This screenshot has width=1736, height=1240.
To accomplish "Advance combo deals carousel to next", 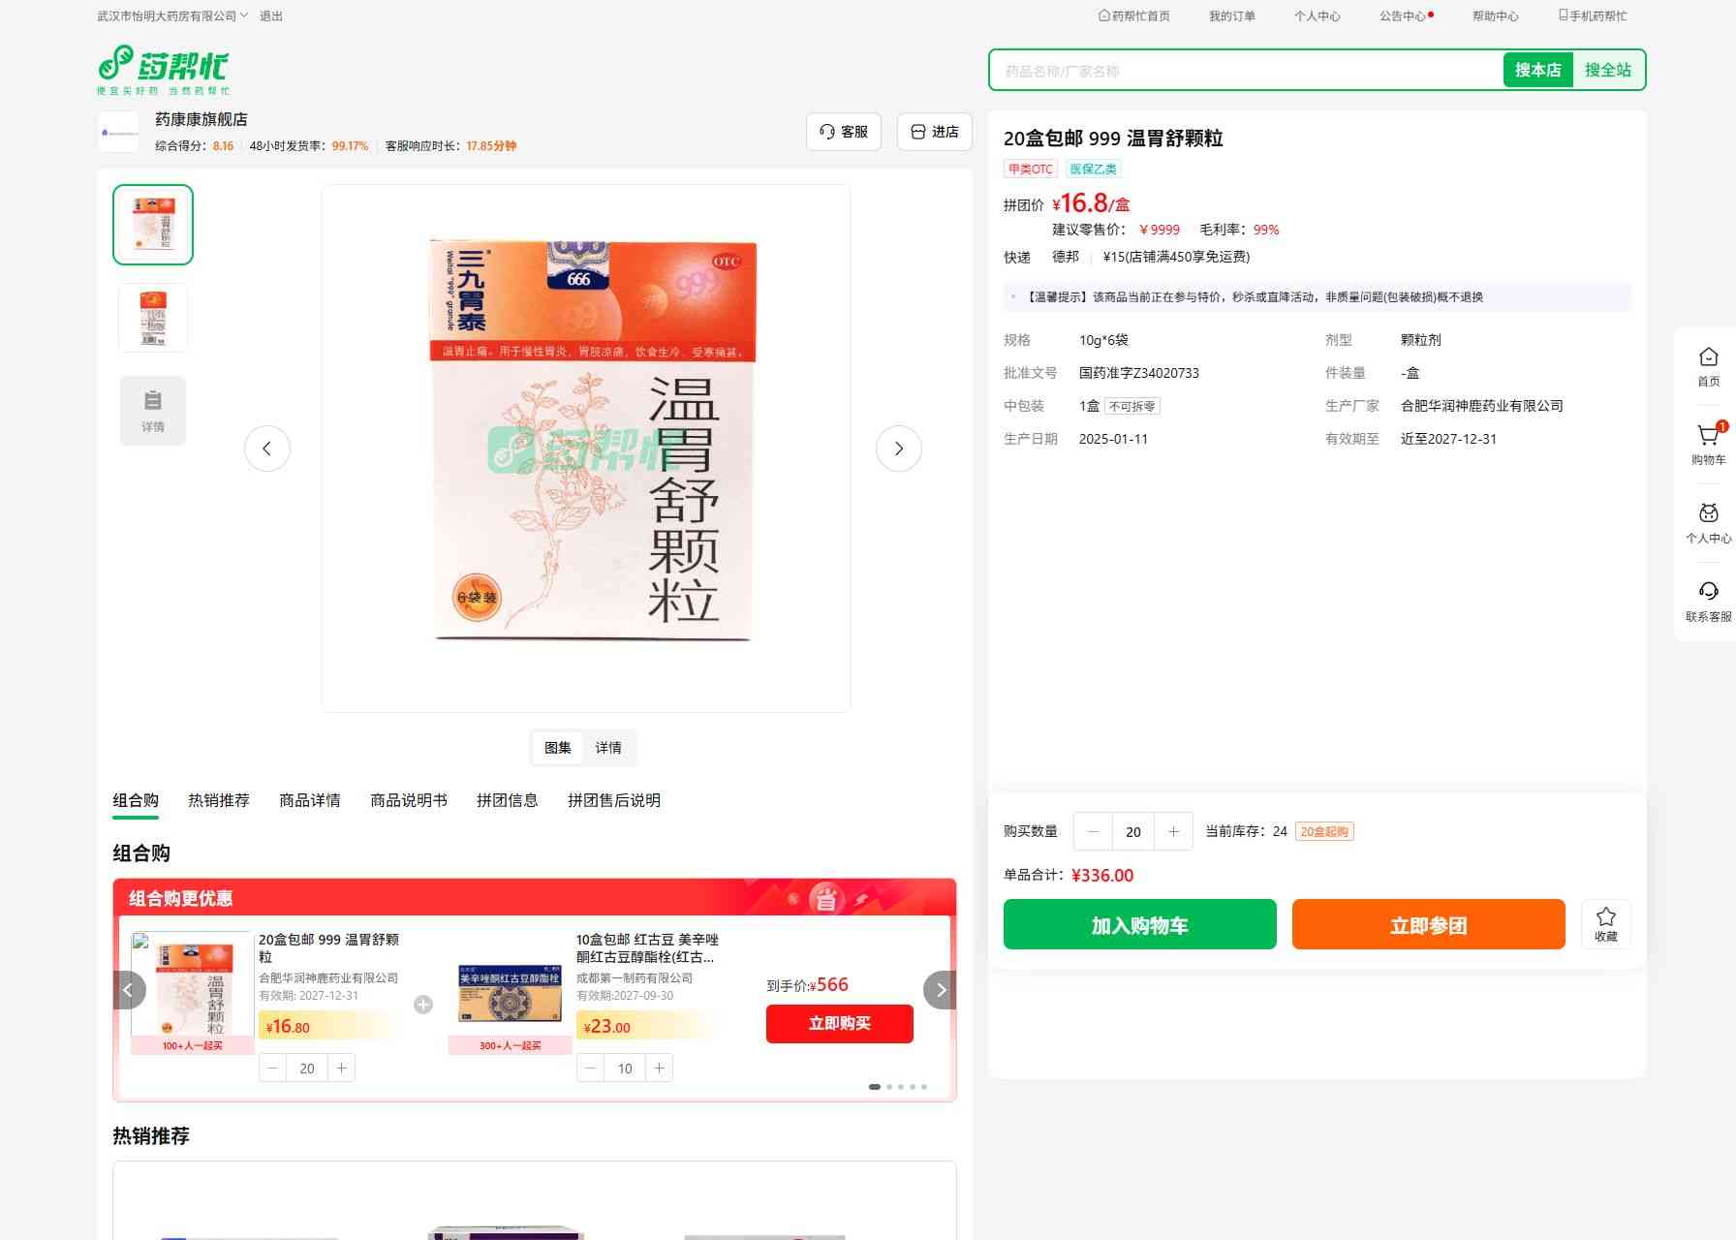I will tap(939, 990).
